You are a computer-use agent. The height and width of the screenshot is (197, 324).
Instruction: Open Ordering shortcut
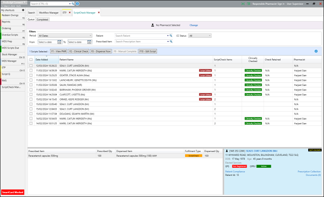click(13, 30)
